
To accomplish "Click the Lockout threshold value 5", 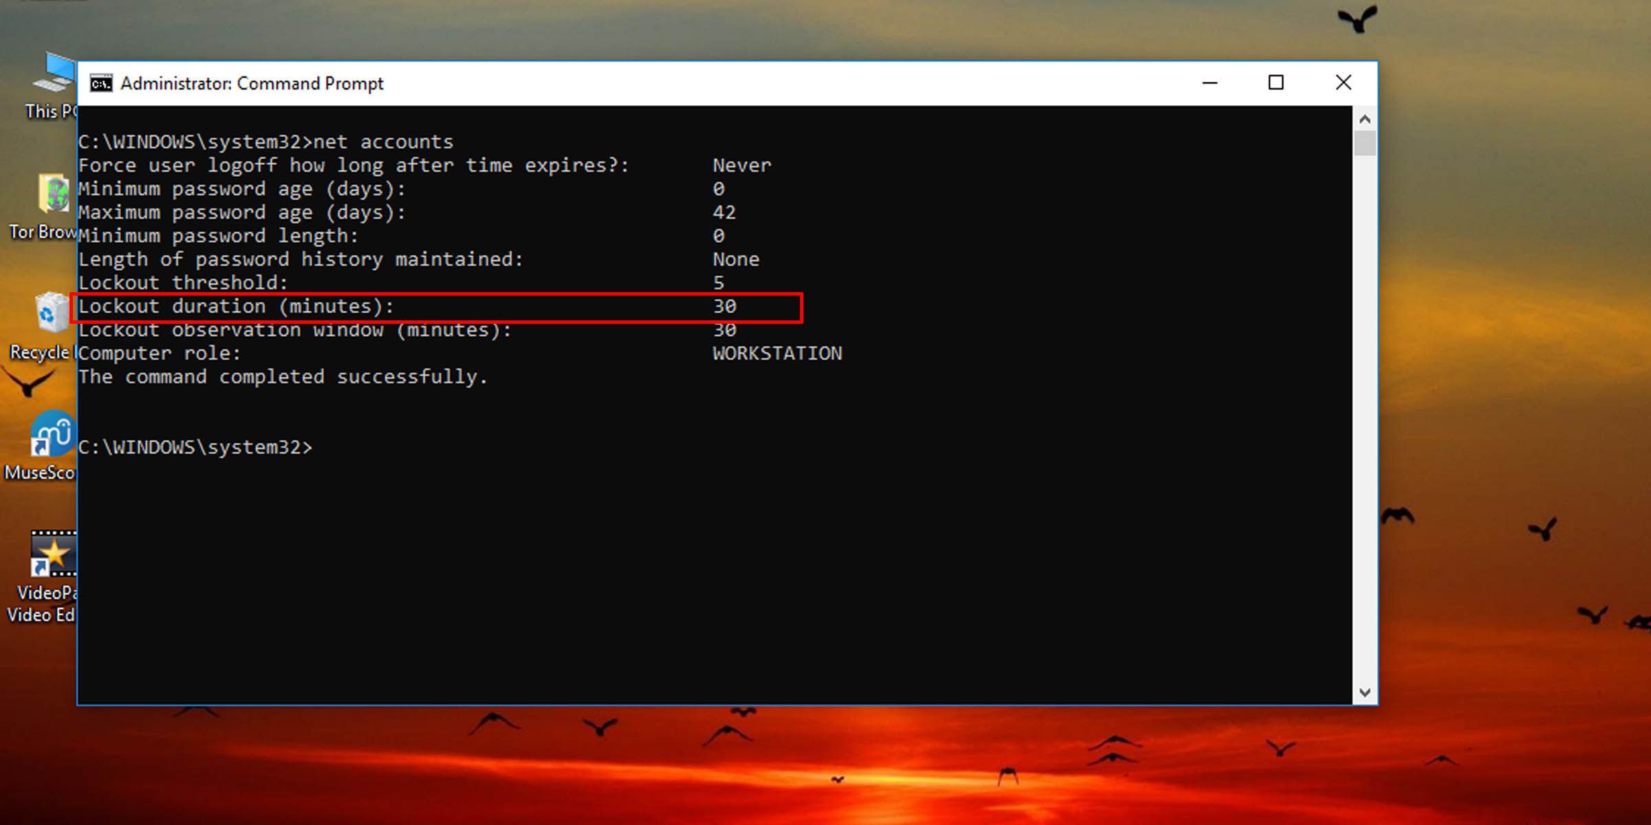I will click(x=720, y=283).
